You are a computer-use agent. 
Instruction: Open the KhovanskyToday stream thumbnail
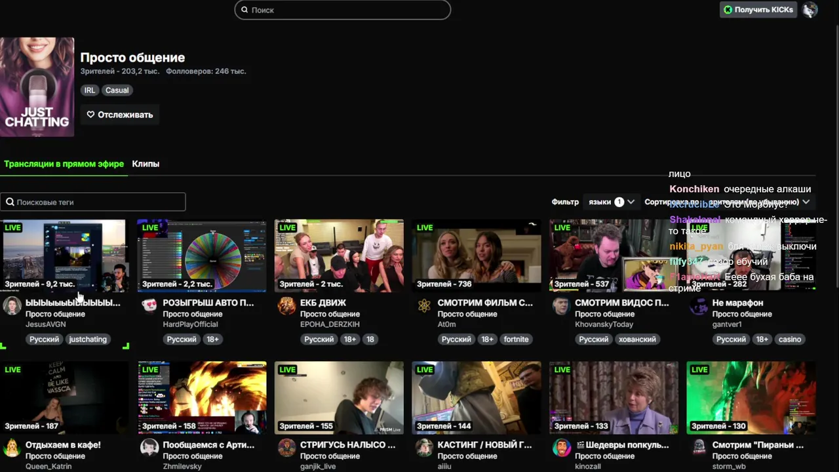coord(614,256)
